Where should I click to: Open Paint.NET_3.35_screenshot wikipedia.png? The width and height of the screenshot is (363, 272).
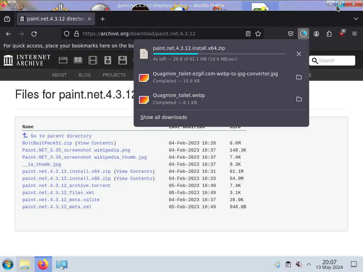click(x=76, y=150)
